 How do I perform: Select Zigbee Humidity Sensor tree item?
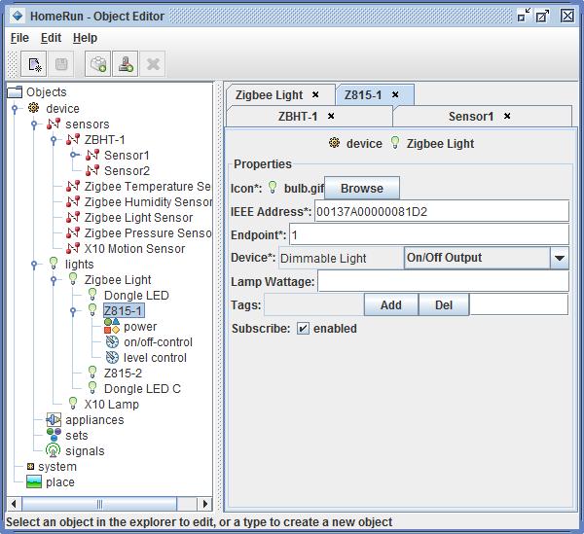click(x=148, y=201)
